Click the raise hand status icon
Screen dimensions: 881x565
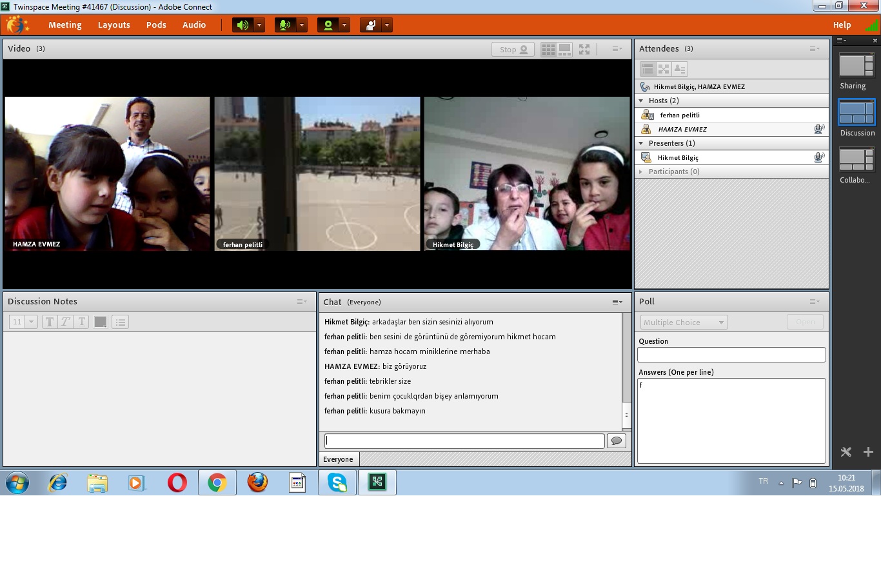(x=370, y=25)
